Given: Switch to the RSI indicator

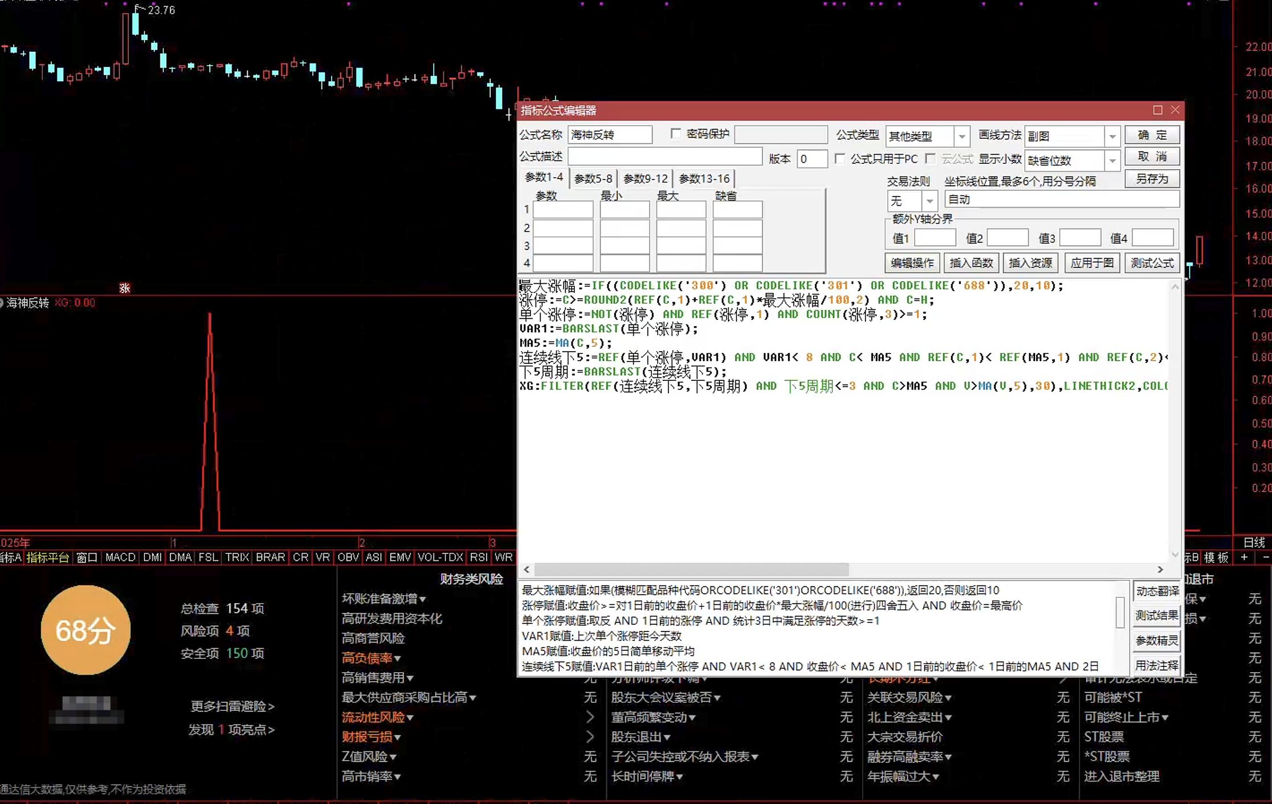Looking at the screenshot, I should (478, 557).
